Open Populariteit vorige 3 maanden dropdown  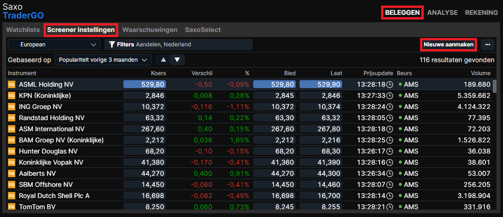103,60
